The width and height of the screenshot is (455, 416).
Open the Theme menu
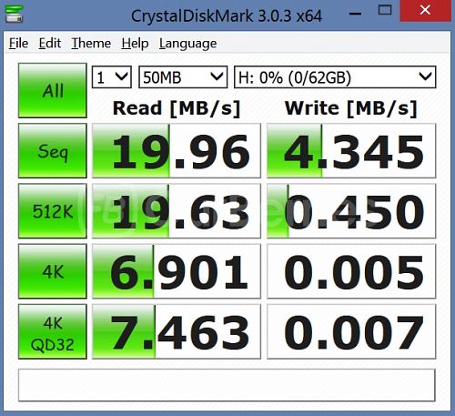91,43
